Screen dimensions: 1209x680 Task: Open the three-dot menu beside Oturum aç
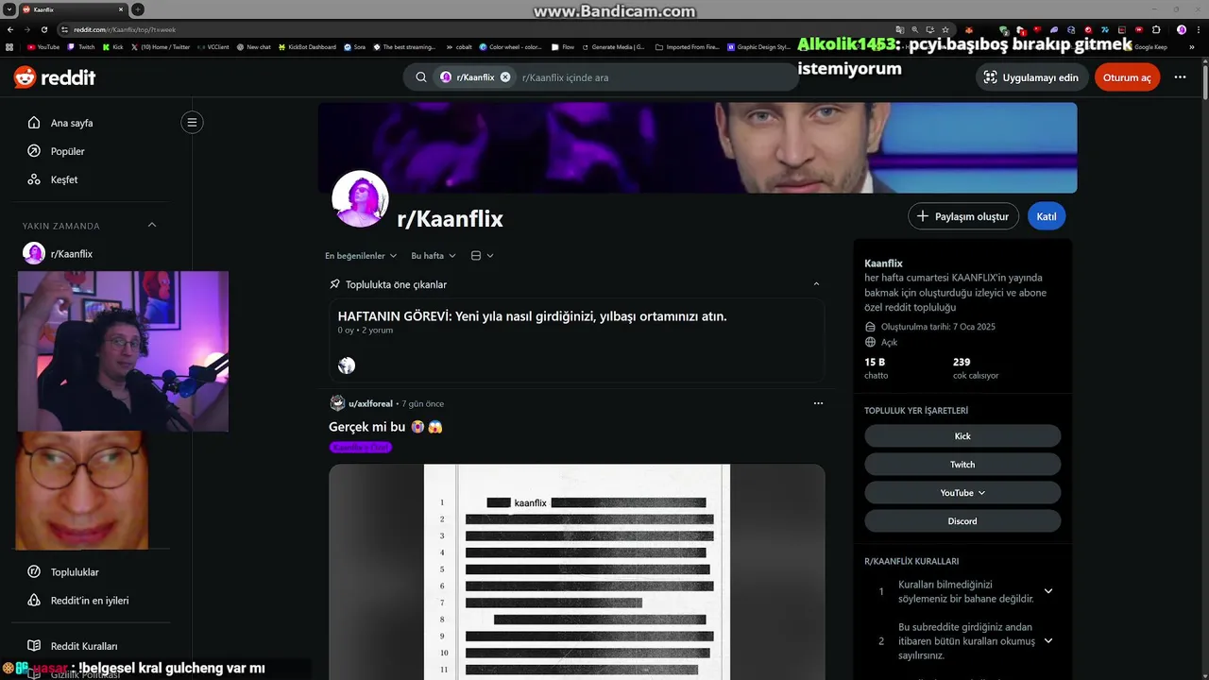pyautogui.click(x=1180, y=77)
